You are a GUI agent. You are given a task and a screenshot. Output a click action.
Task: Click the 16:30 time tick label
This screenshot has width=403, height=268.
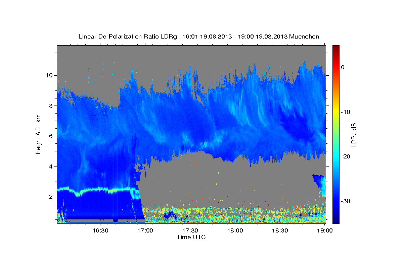(x=100, y=231)
